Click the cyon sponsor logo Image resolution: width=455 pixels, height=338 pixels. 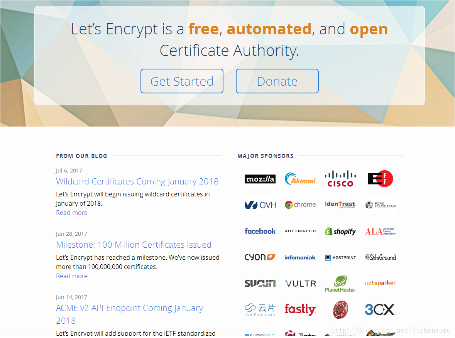pos(260,257)
